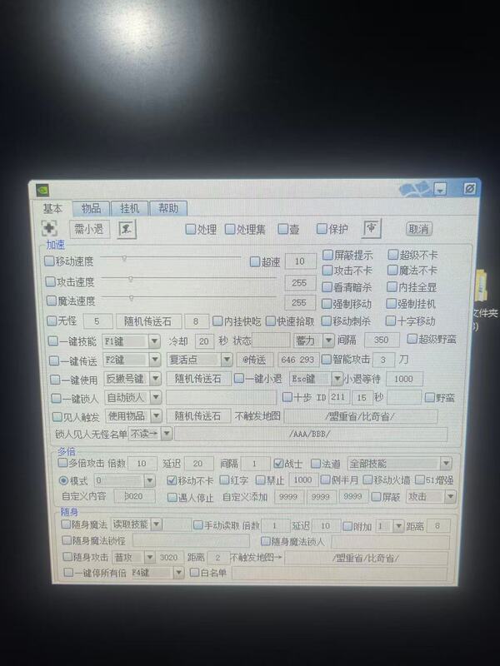
Task: Enable the 强制移动 checkbox
Action: [x=327, y=304]
